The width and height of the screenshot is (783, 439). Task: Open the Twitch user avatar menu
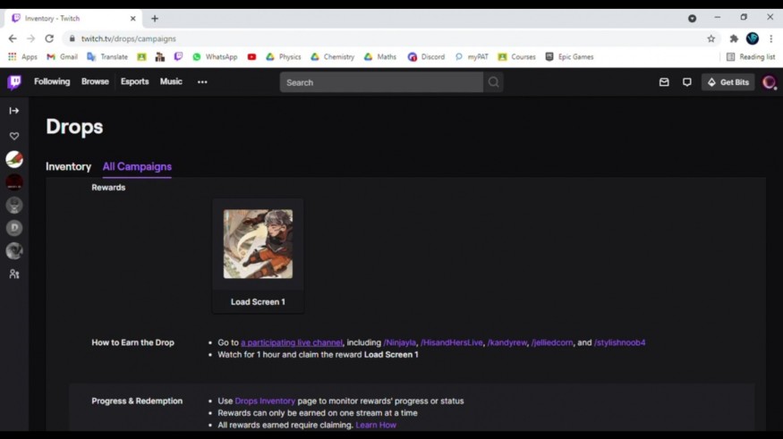pos(769,82)
